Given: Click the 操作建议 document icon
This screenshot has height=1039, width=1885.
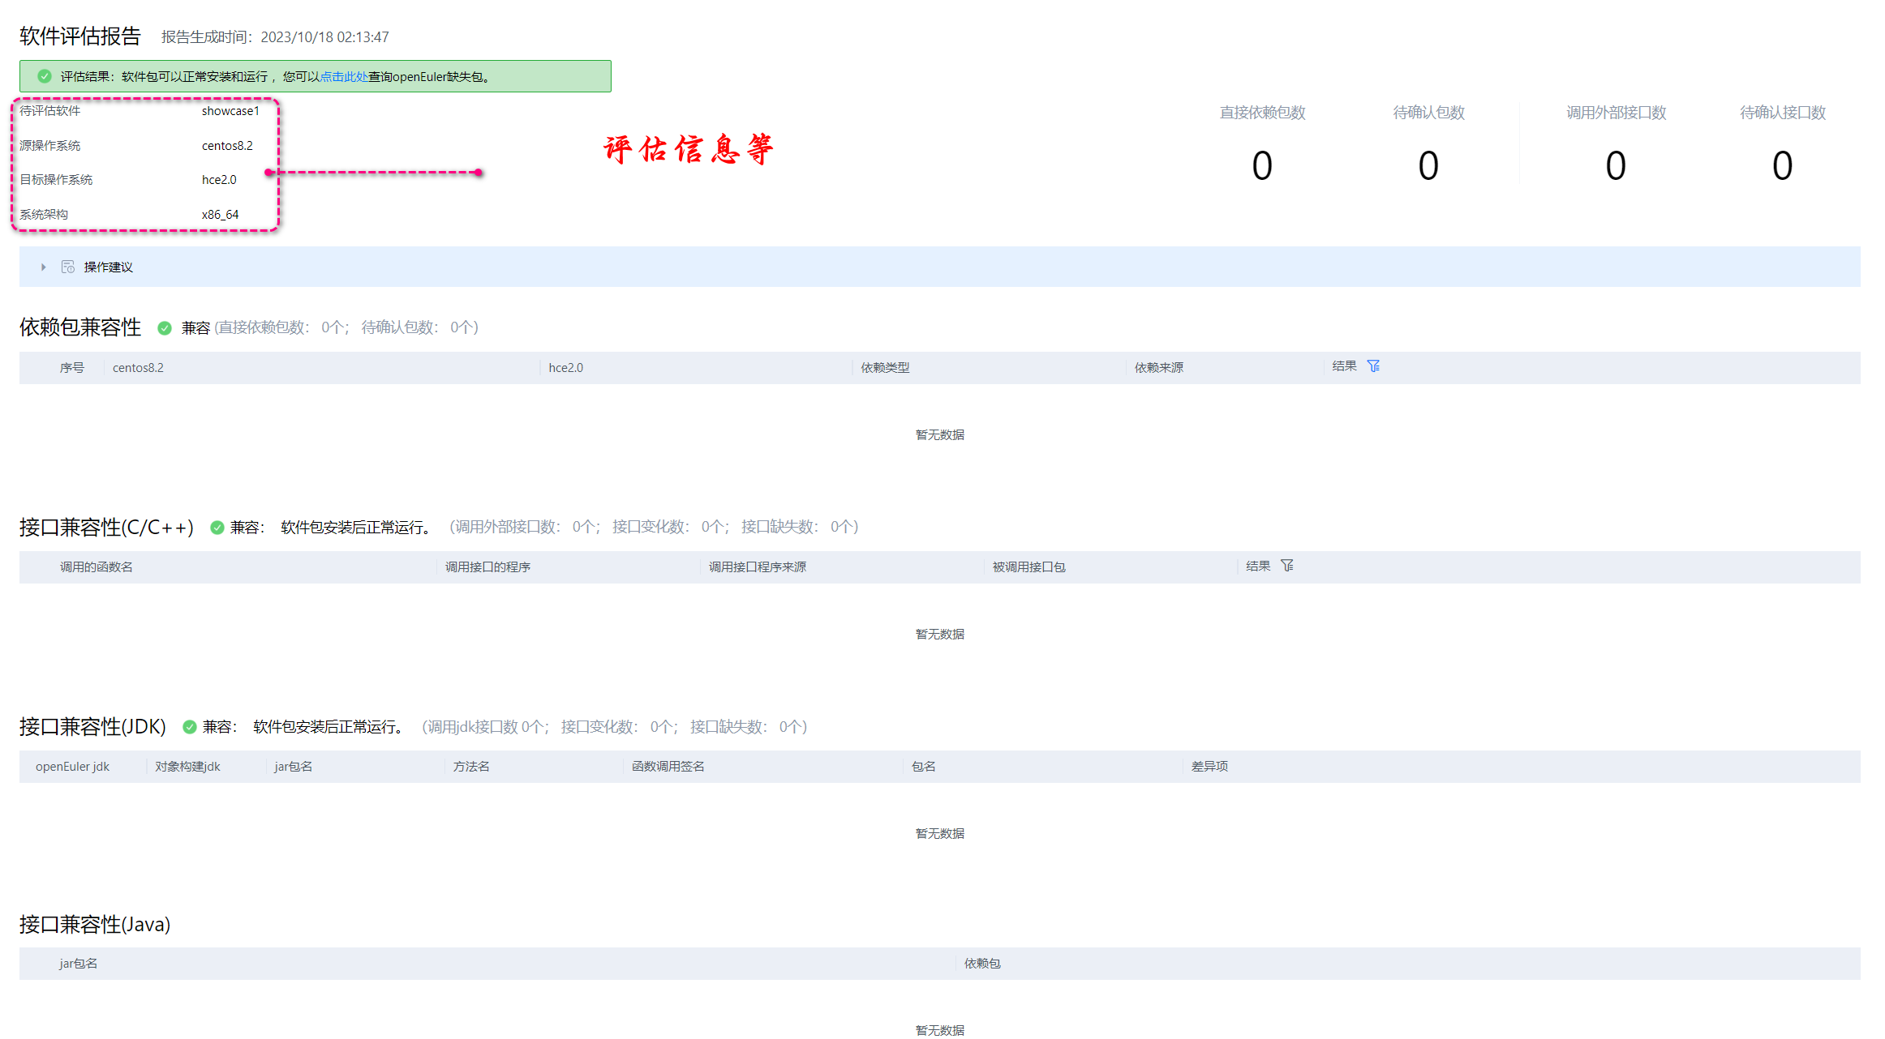Looking at the screenshot, I should [68, 267].
